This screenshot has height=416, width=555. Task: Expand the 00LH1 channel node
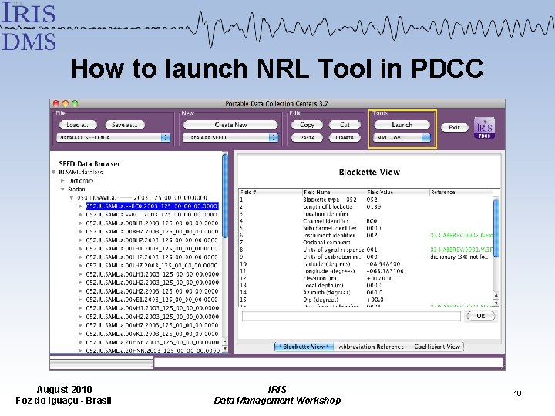pyautogui.click(x=80, y=274)
